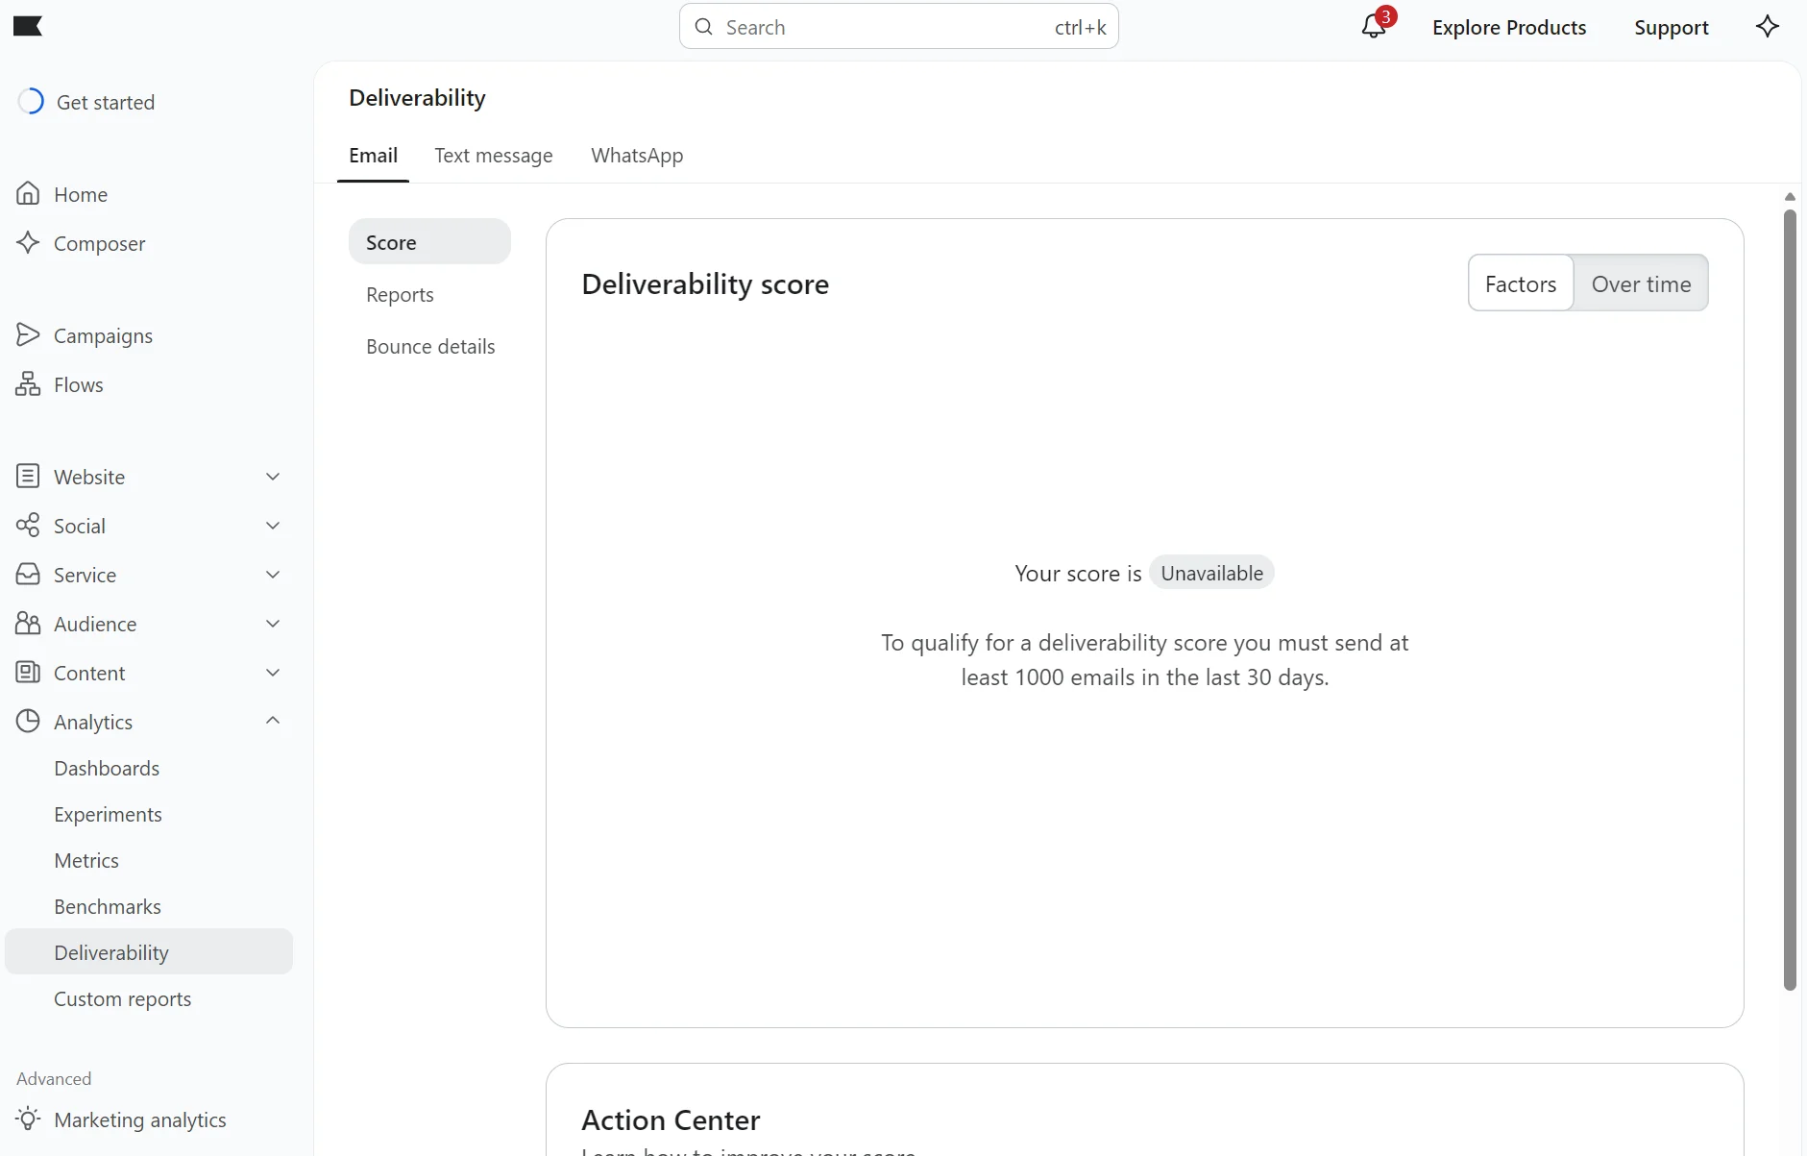Click the page vertical scrollbar
Screen dimensions: 1807x1156
coord(1790,600)
